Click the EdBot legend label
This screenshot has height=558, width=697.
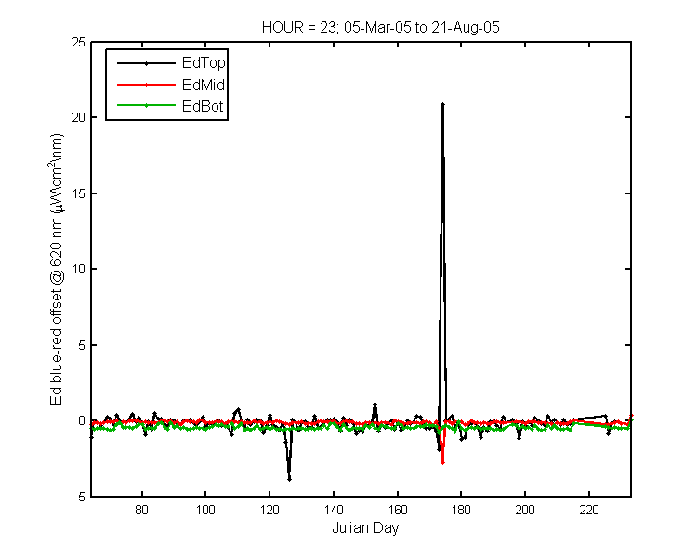point(203,106)
